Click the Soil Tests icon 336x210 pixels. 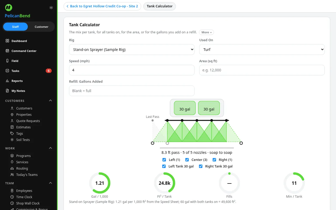[x=12, y=140]
